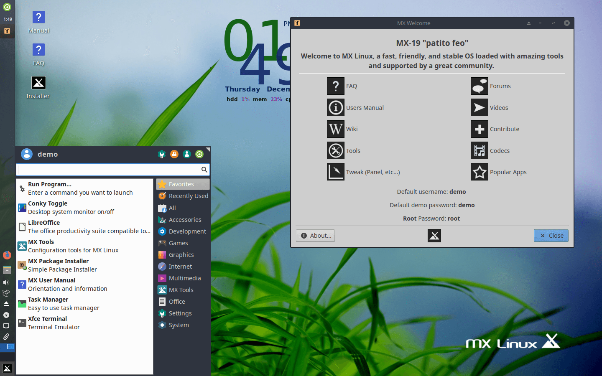Open the file manager panel icon
The height and width of the screenshot is (376, 602).
(7, 270)
